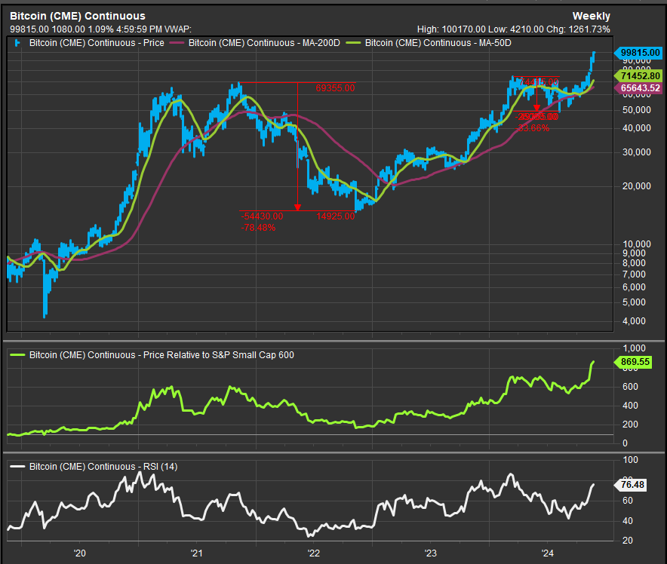Click the 4,000 price axis label
The width and height of the screenshot is (667, 564).
(x=635, y=321)
